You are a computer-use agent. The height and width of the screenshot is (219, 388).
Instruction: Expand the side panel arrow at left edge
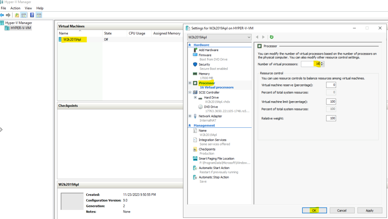click(x=1, y=130)
